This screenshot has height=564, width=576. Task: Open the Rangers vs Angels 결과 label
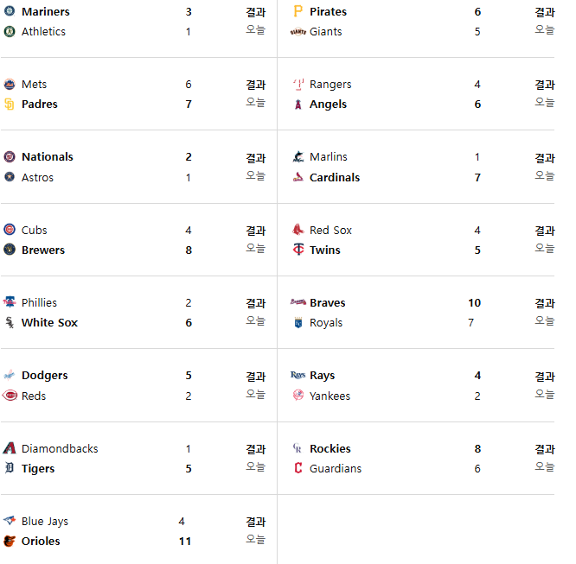point(544,85)
